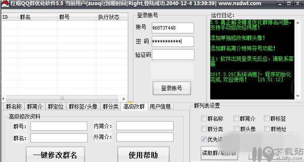Select the 高级改群 tab
The height and width of the screenshot is (162, 304).
coord(134,106)
